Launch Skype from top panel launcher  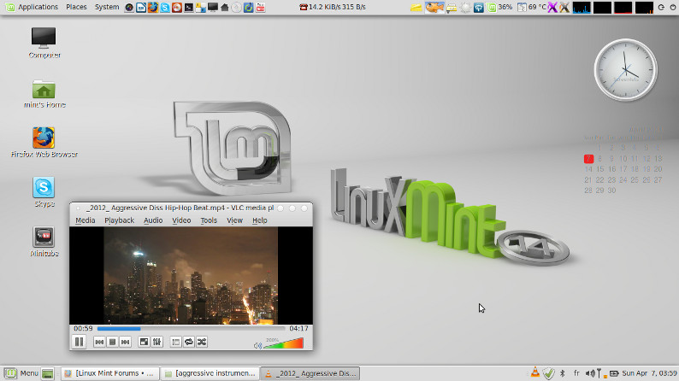[165, 8]
